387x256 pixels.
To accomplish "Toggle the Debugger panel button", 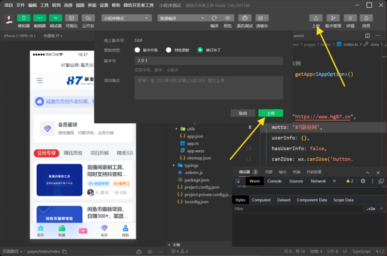I will coord(56,18).
